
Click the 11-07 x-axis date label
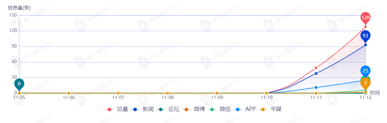point(118,97)
